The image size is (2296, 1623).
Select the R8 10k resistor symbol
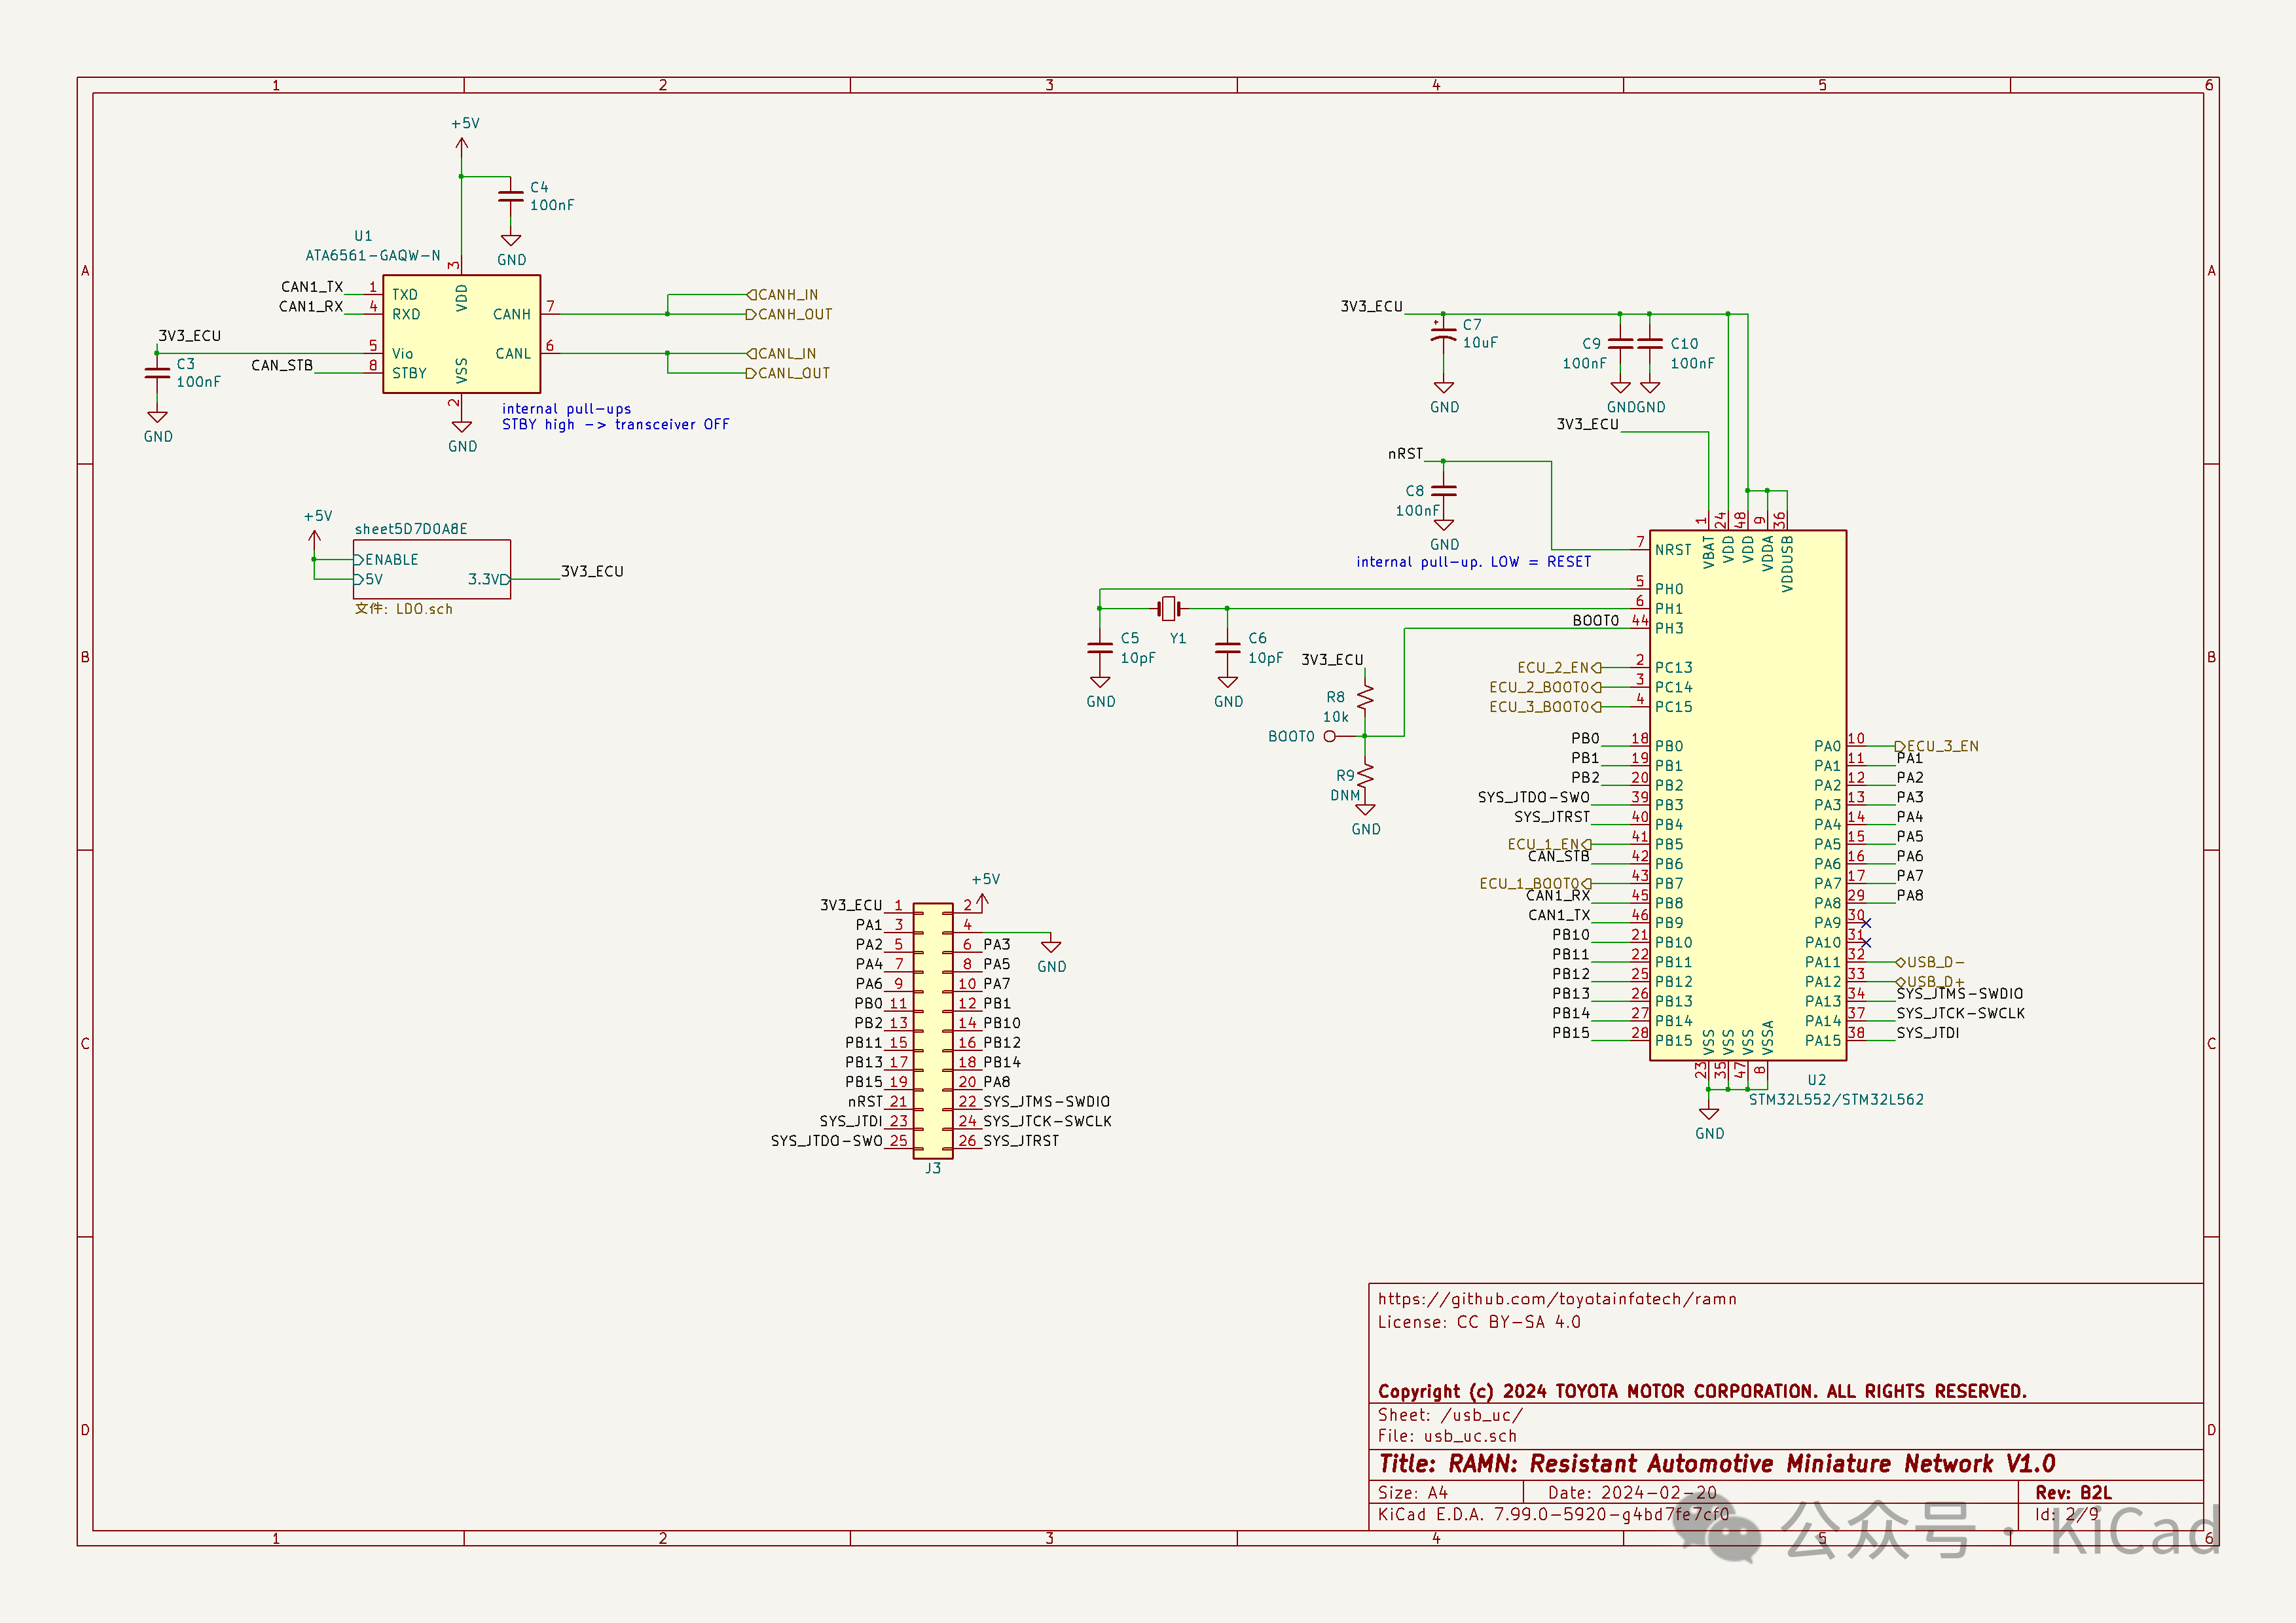1365,698
